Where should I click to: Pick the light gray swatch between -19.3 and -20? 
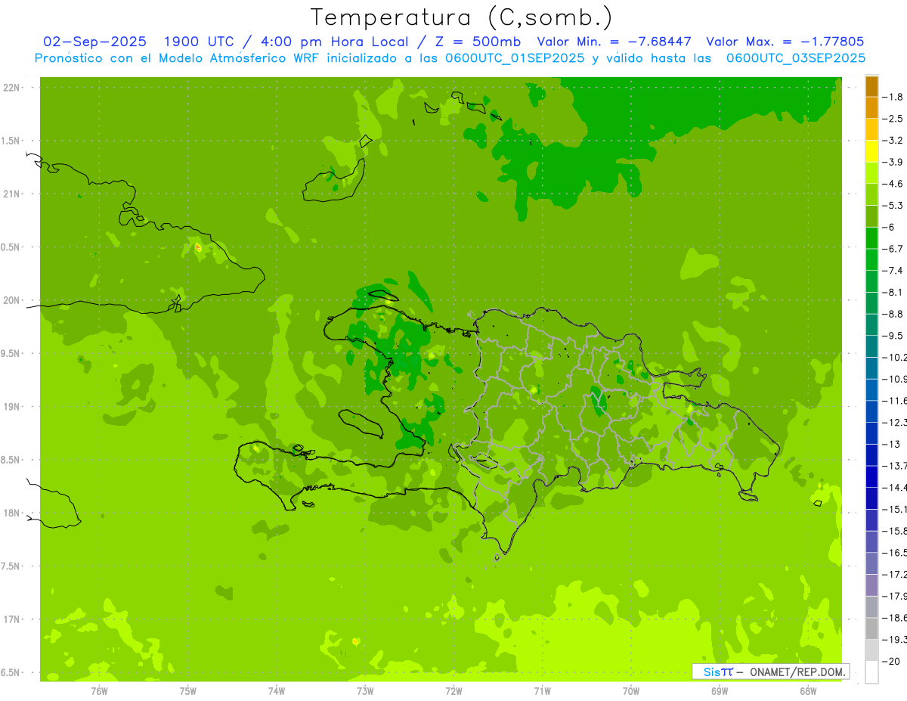(x=871, y=650)
